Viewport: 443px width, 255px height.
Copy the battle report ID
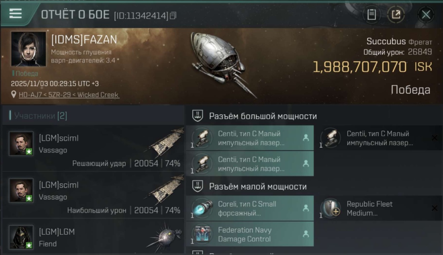(173, 16)
